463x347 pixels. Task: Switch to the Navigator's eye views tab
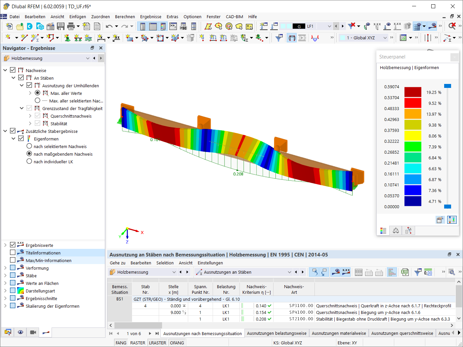pyautogui.click(x=21, y=332)
